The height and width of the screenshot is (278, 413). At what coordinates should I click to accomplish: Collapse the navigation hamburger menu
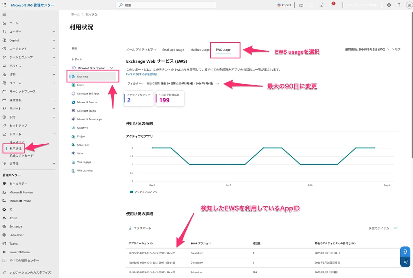[4, 15]
